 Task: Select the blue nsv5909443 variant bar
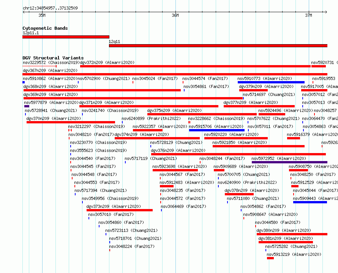[x=310, y=202]
